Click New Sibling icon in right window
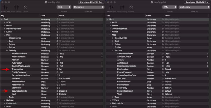Screen dimensions: 211x108 pos(122,7)
